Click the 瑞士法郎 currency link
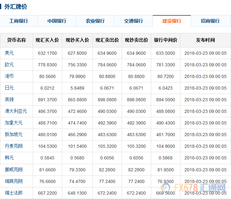231x199 pixels. 14,193
